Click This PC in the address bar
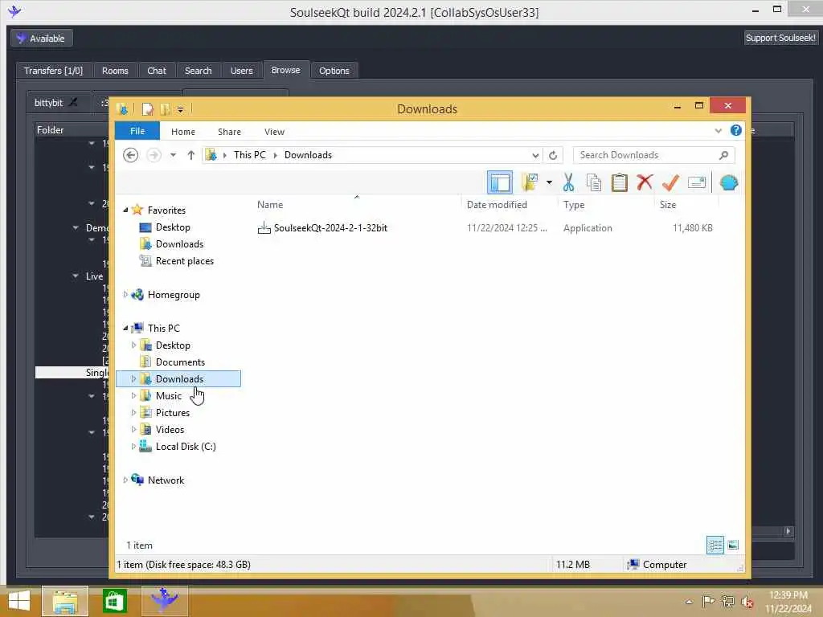This screenshot has height=617, width=823. tap(250, 155)
